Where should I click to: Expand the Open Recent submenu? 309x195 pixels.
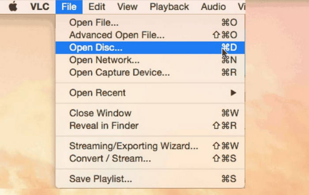click(x=150, y=93)
